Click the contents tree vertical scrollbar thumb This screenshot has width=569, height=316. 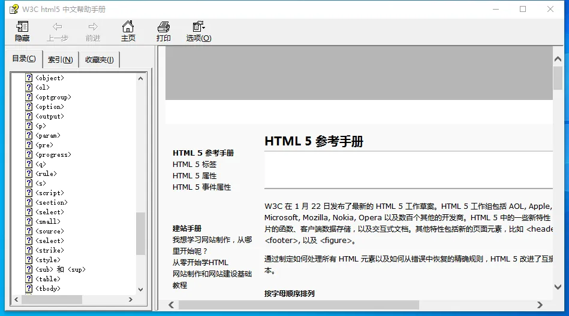(140, 233)
